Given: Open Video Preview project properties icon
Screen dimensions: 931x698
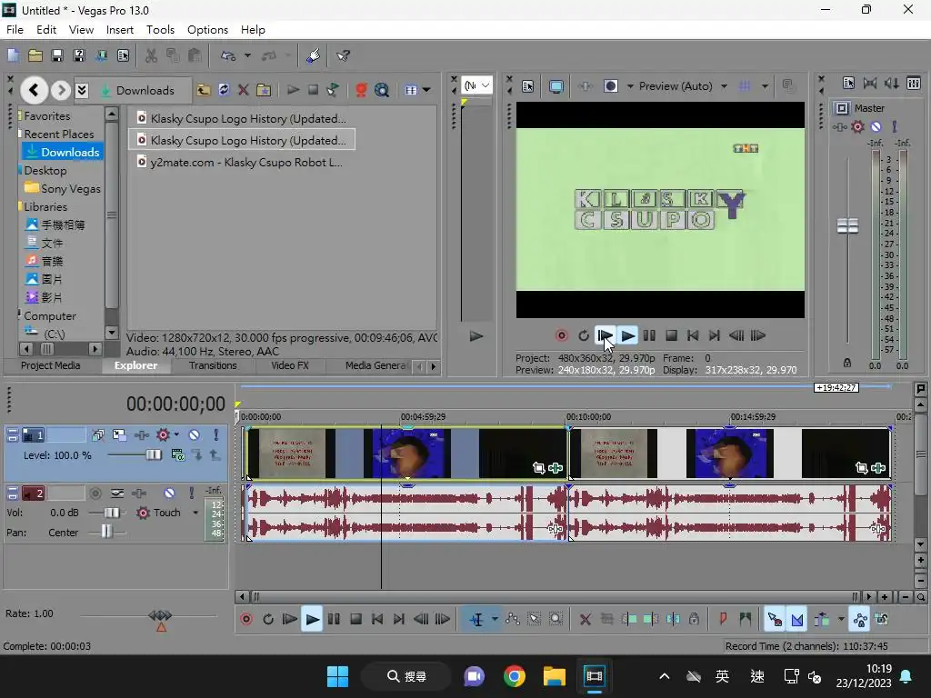Looking at the screenshot, I should click(527, 86).
